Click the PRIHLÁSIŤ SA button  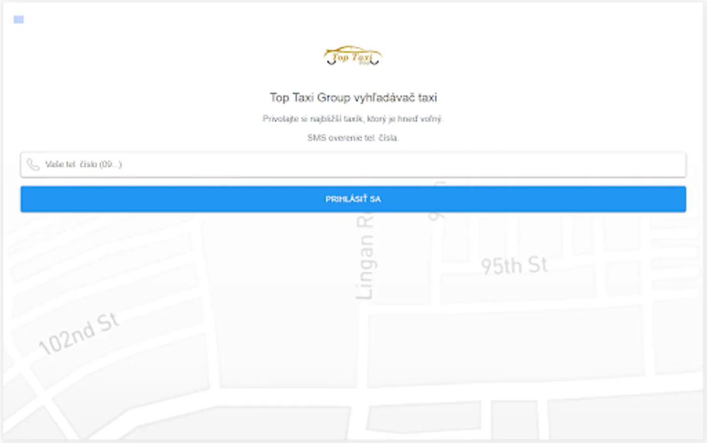click(353, 199)
